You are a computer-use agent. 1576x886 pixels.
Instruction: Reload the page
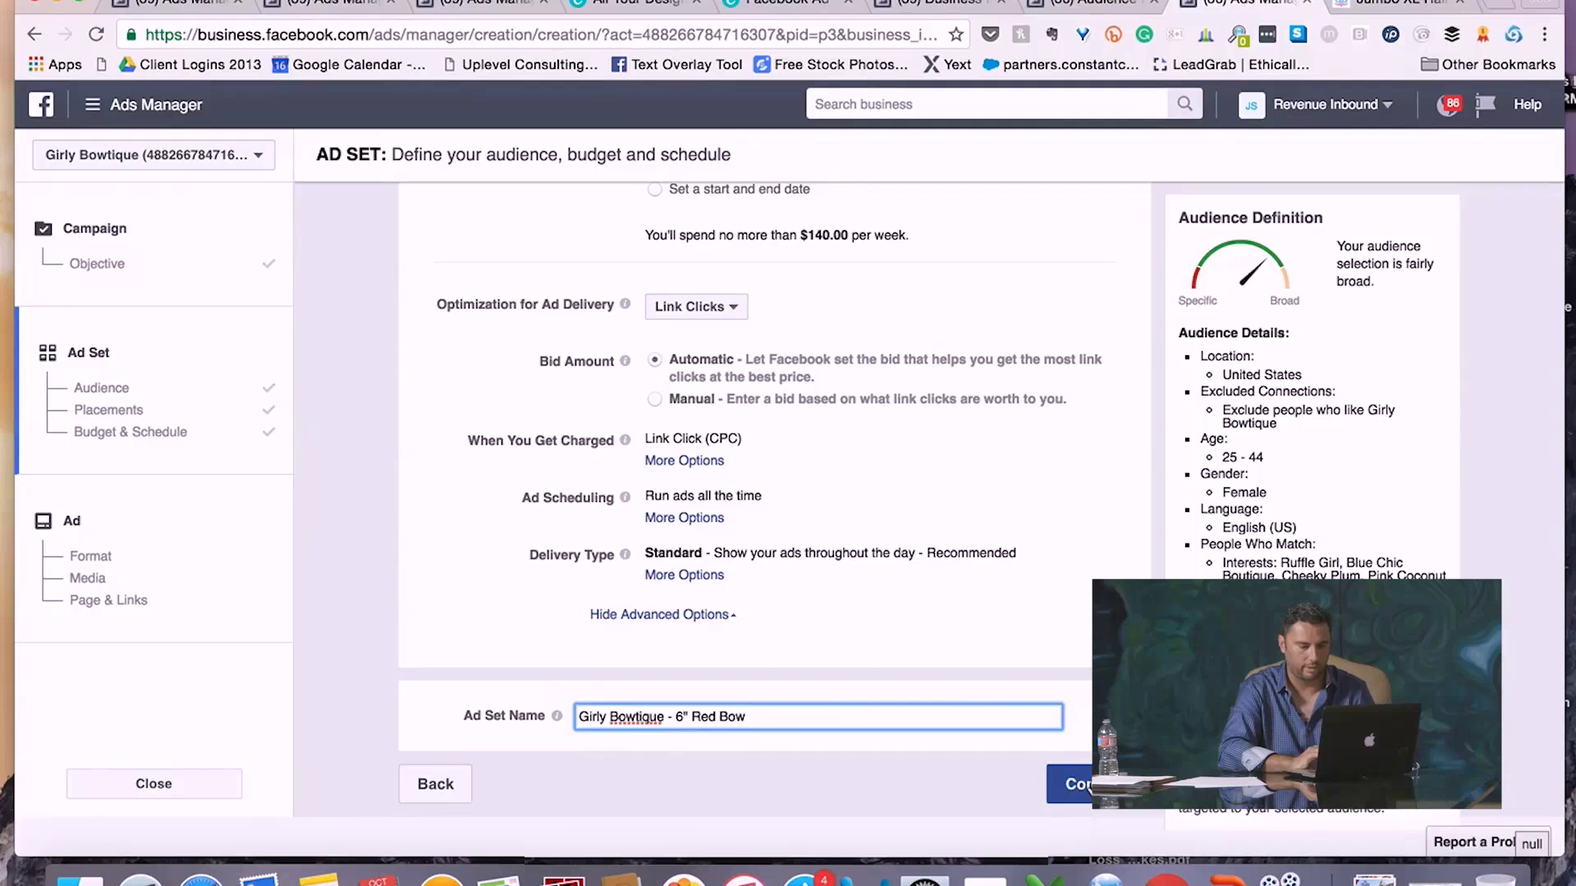click(96, 34)
